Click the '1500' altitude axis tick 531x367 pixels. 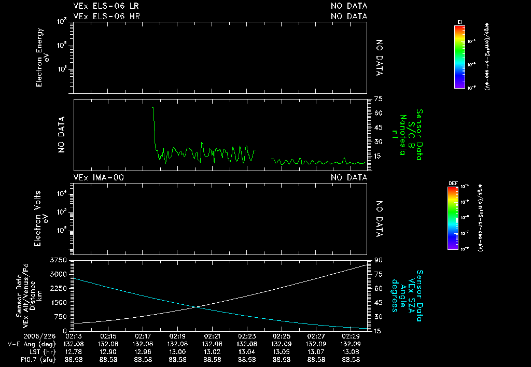(58, 303)
